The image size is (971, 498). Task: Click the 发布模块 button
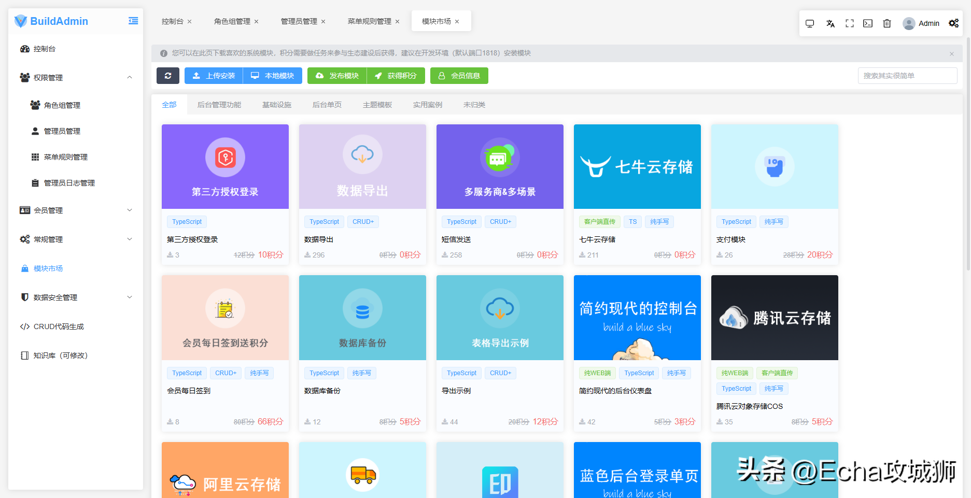pyautogui.click(x=337, y=76)
